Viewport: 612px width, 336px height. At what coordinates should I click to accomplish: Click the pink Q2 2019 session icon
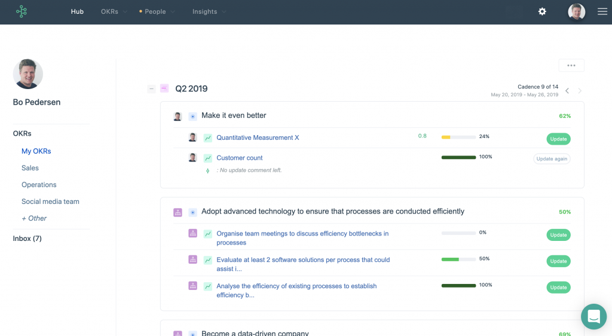(x=164, y=88)
